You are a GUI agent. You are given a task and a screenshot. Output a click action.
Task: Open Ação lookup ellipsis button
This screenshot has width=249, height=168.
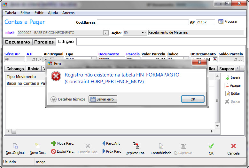(x=144, y=33)
